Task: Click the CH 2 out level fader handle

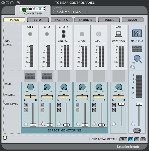Action: click(50, 125)
